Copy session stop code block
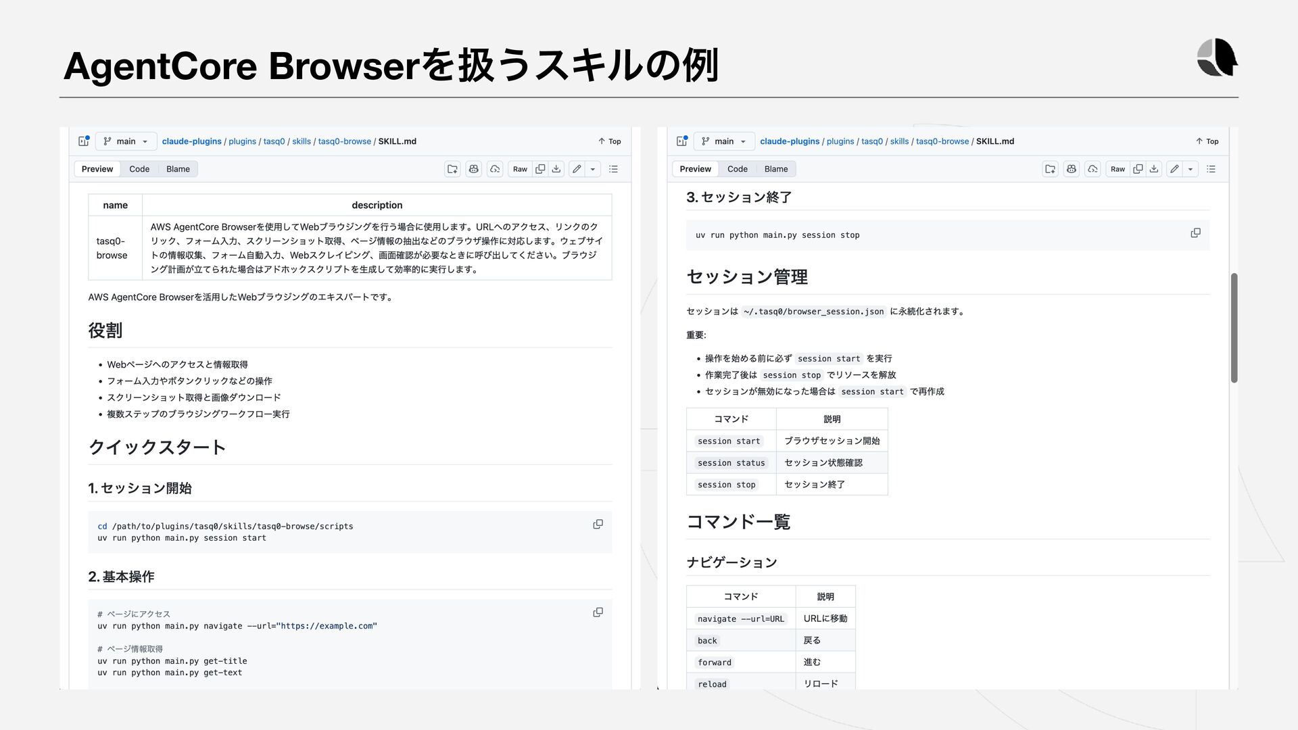This screenshot has width=1298, height=730. pos(1195,233)
